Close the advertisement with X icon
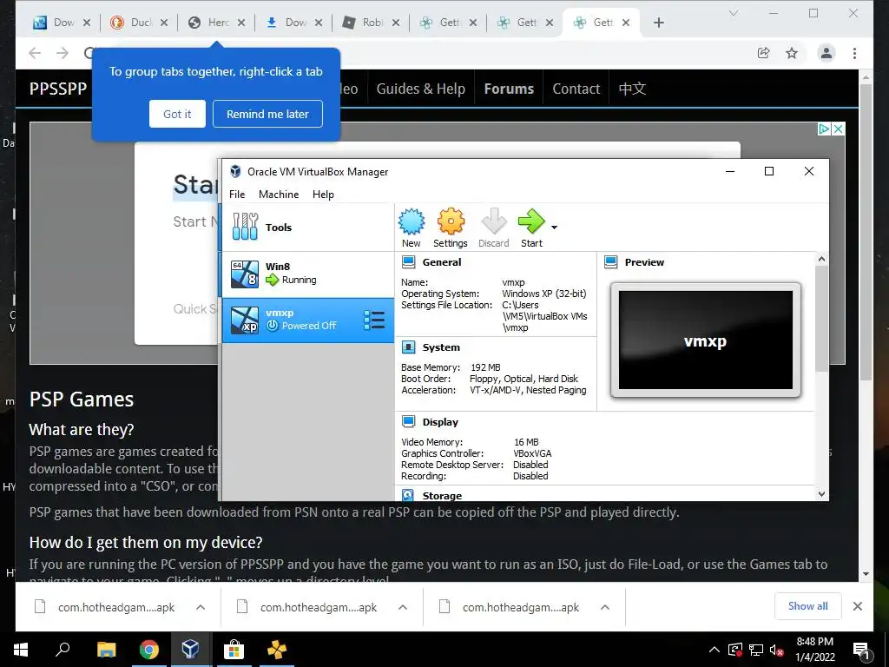This screenshot has width=889, height=667. click(838, 129)
